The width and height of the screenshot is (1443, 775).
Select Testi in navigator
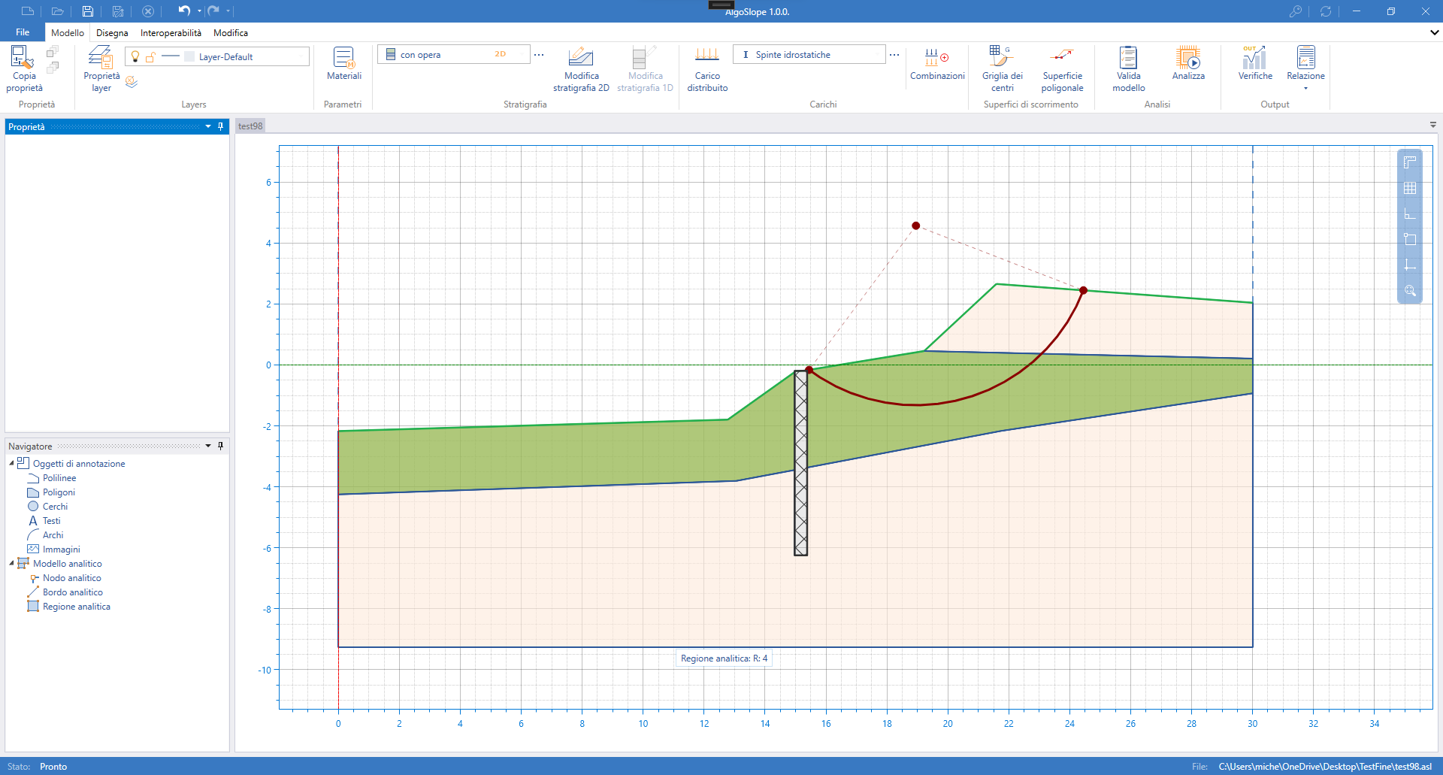pyautogui.click(x=51, y=521)
